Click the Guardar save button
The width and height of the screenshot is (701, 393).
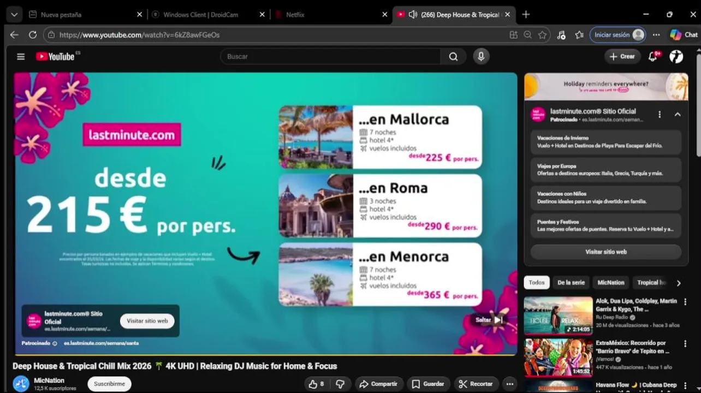[428, 384]
